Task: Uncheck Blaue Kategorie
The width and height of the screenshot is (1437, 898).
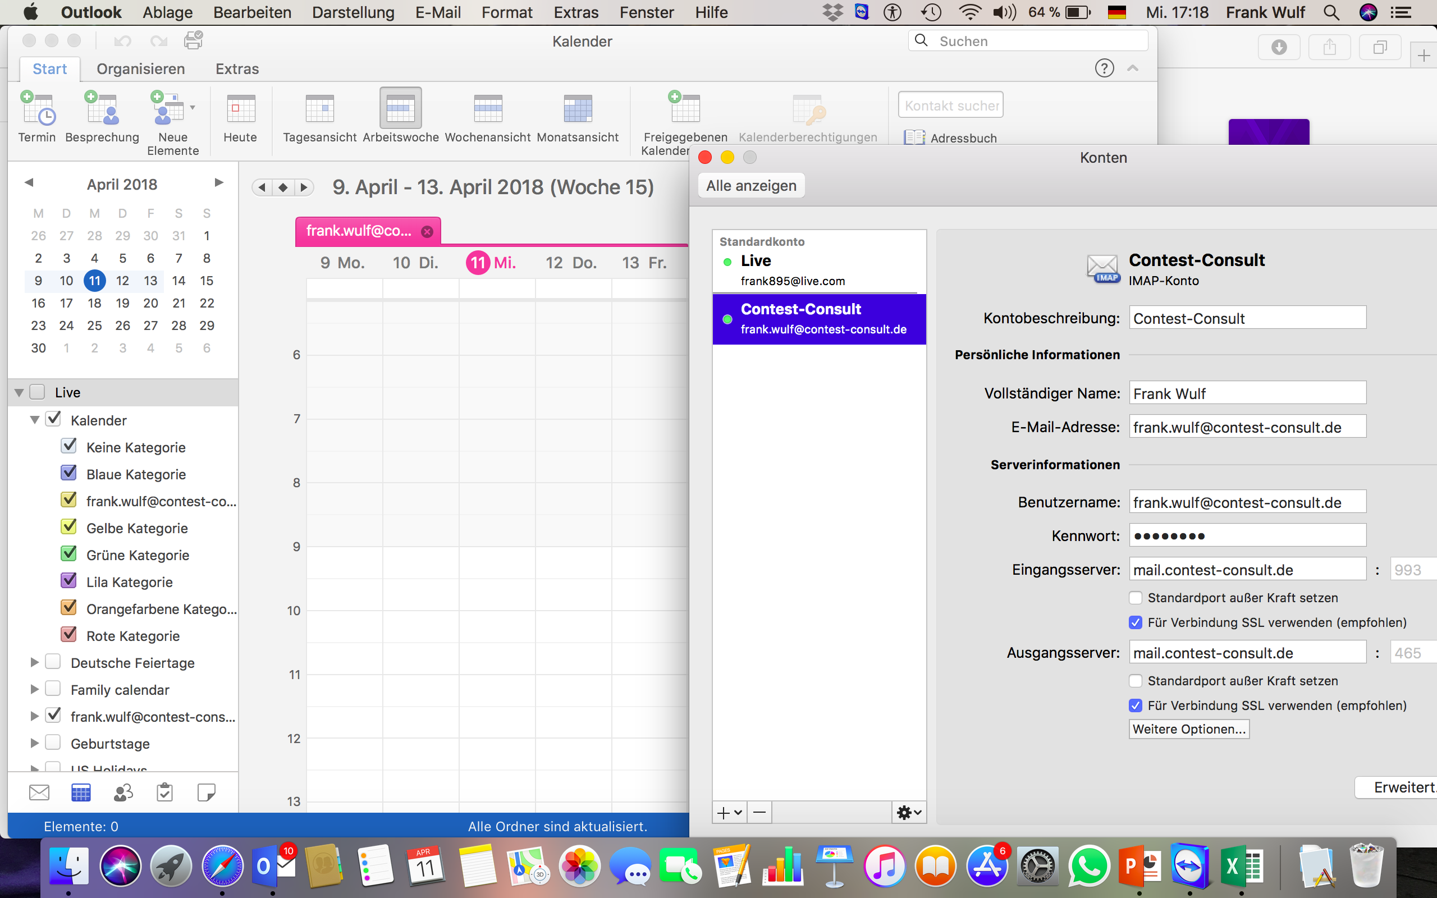Action: (69, 473)
